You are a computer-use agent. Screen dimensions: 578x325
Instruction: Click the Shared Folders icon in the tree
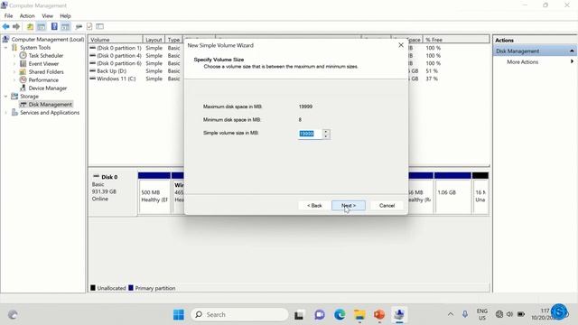click(x=23, y=71)
